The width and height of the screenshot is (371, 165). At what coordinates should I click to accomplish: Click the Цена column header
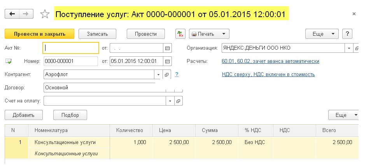174,130
